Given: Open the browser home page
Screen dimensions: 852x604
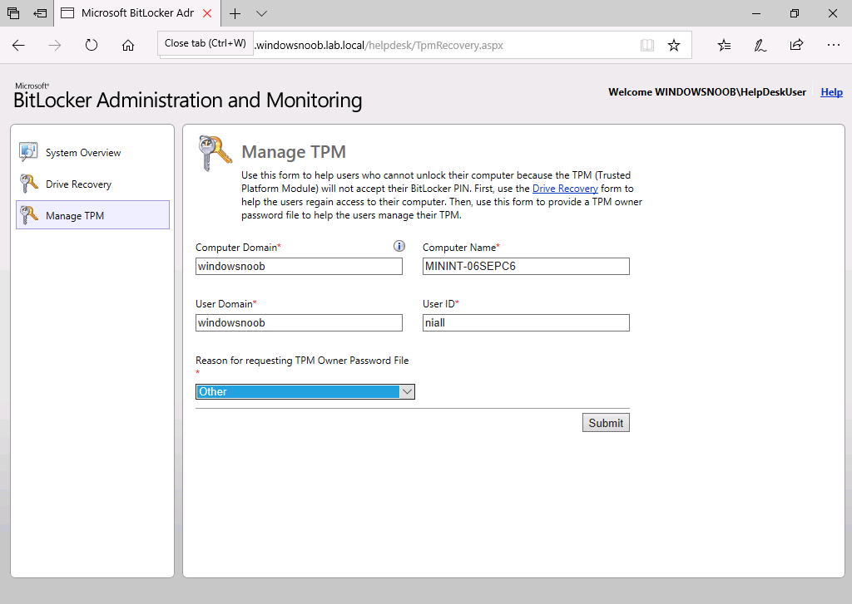Looking at the screenshot, I should pyautogui.click(x=127, y=45).
